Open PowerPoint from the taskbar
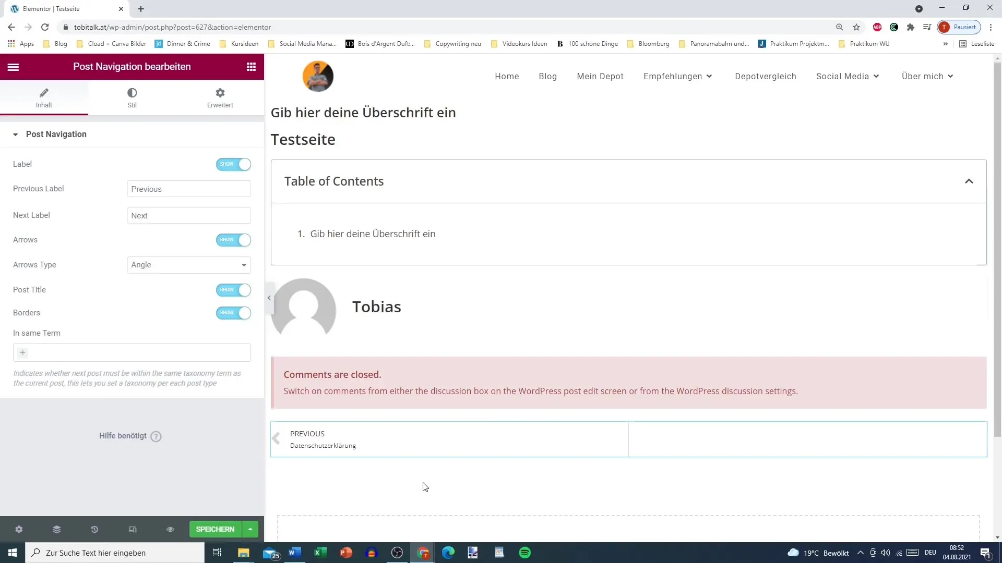 coord(346,553)
